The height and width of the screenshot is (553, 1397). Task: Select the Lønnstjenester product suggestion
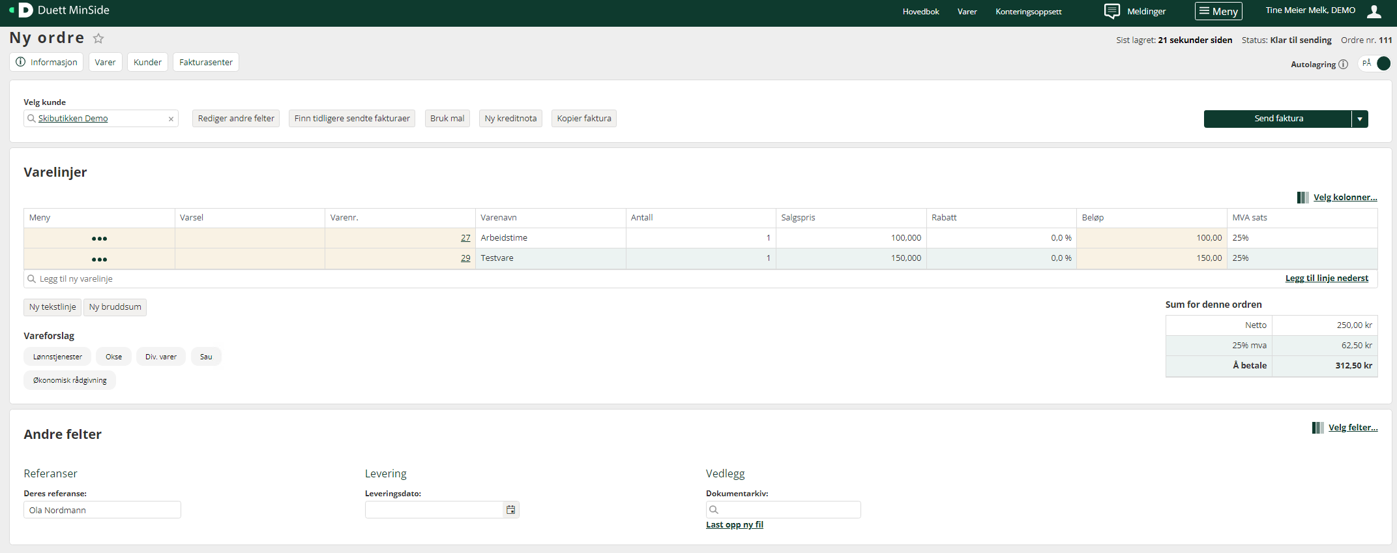[x=57, y=357]
